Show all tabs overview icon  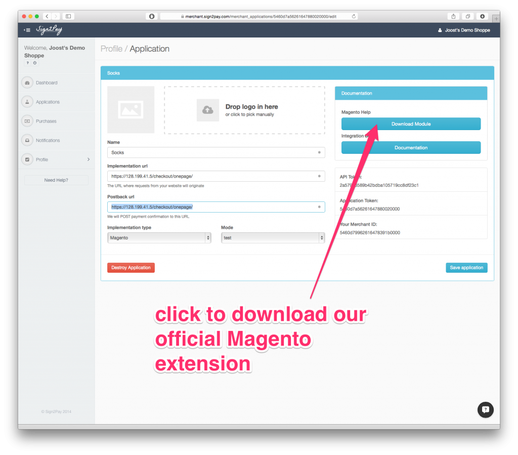468,16
